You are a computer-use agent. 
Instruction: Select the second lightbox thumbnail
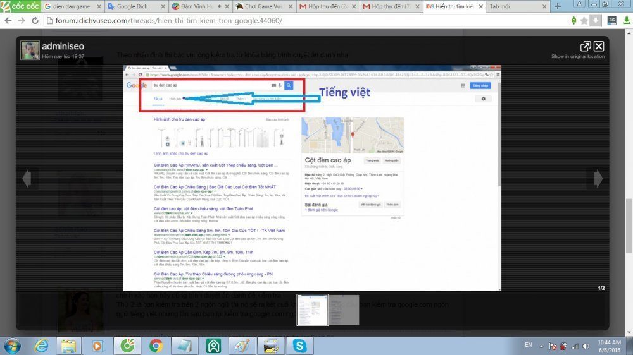(x=344, y=310)
